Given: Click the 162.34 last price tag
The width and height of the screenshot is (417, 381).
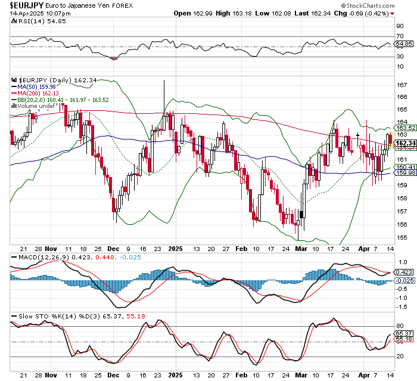Looking at the screenshot, I should pos(405,144).
